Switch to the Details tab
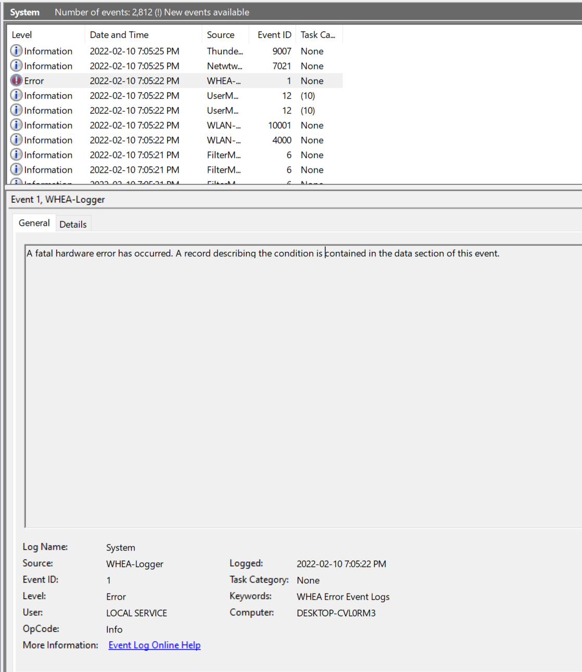 click(x=73, y=223)
